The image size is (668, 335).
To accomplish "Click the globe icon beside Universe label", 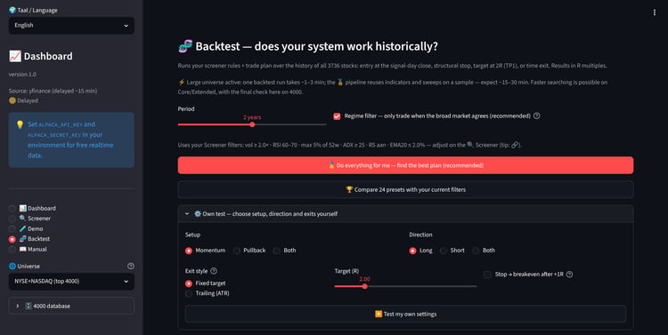I will pos(12,266).
